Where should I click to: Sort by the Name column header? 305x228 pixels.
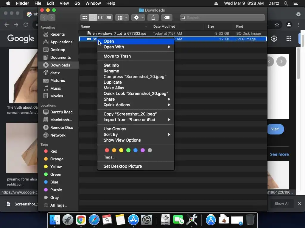click(x=114, y=26)
